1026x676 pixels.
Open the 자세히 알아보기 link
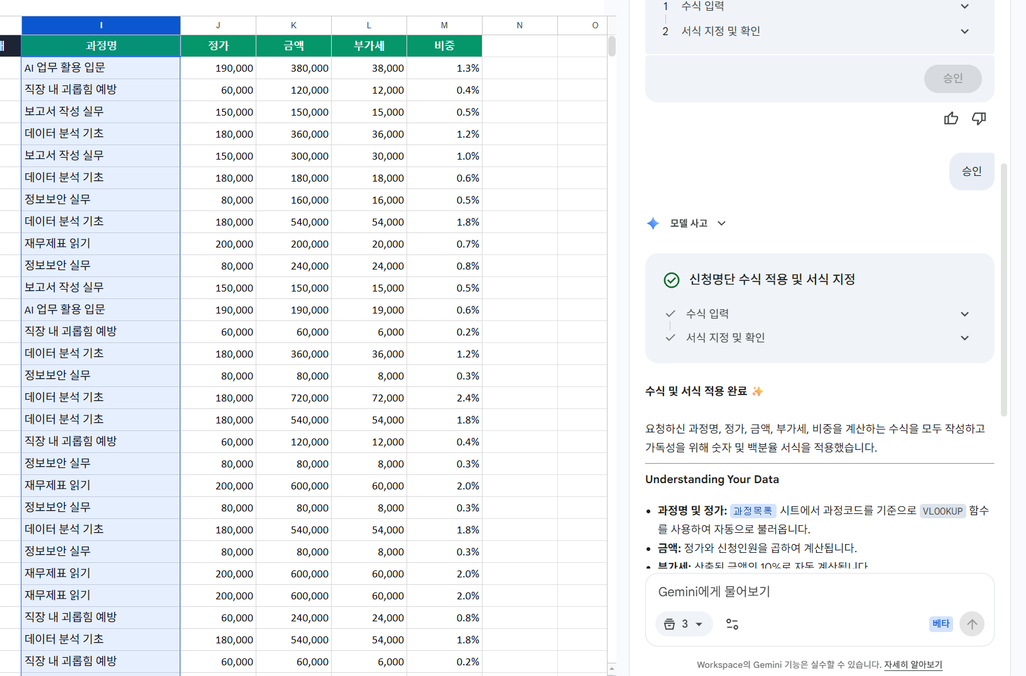[x=913, y=664]
